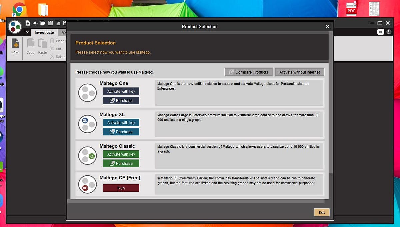Click the infinity badge near the window controls
Viewport: 400px width, 227px height.
380,32
